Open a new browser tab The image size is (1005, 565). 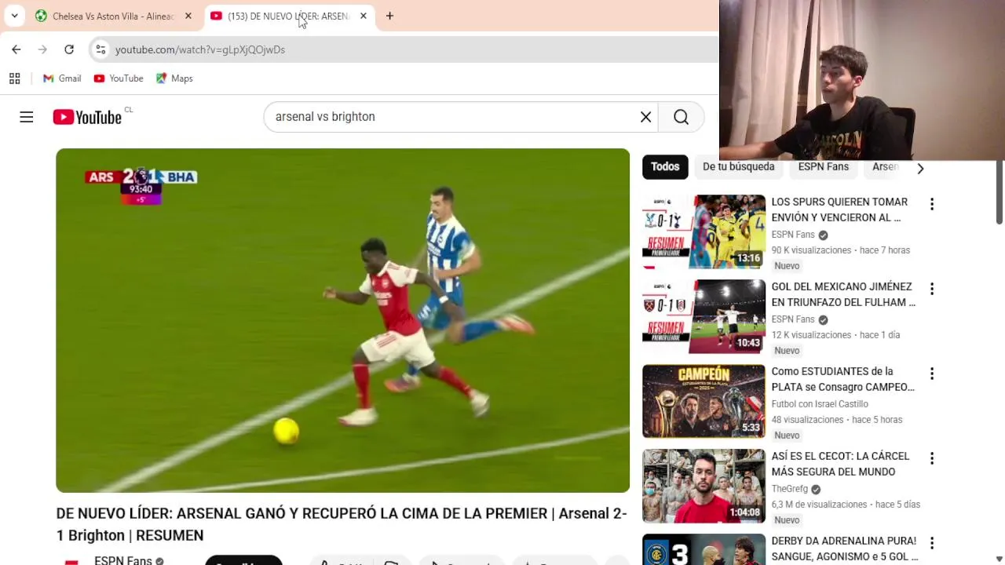[x=389, y=16]
